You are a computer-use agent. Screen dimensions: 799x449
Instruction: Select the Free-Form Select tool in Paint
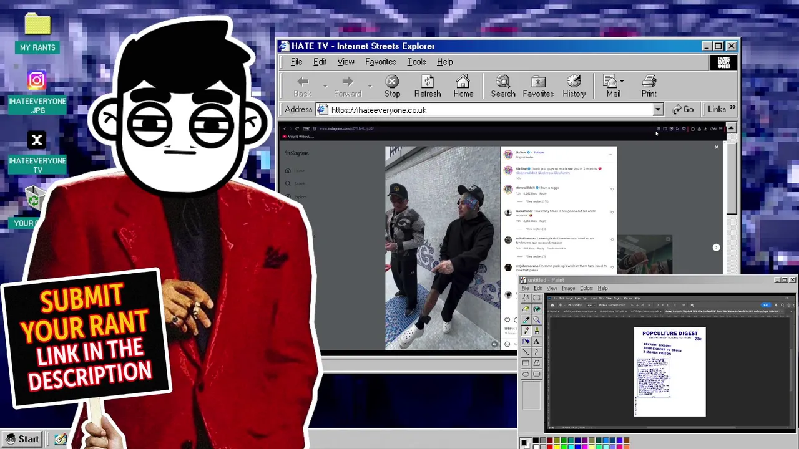pyautogui.click(x=526, y=297)
